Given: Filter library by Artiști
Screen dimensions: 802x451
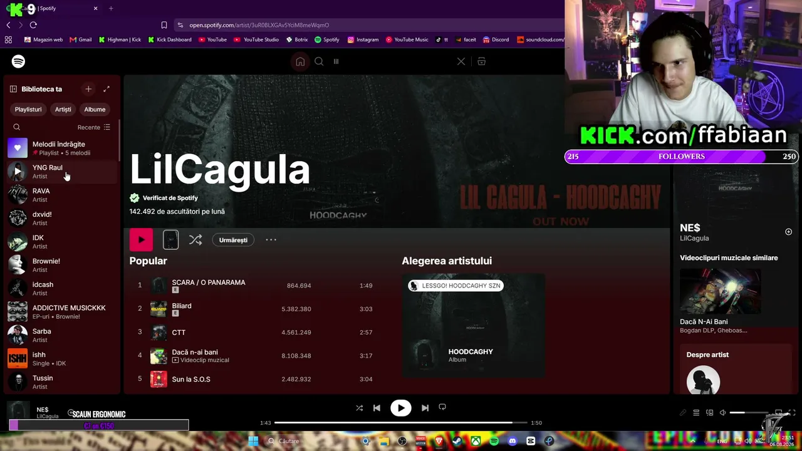Looking at the screenshot, I should coord(63,110).
